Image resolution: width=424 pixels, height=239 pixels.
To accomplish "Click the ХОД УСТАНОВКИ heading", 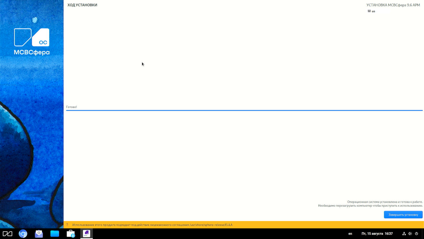I will tap(82, 5).
